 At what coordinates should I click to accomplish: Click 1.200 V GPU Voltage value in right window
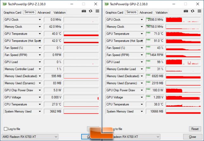point(155,97)
